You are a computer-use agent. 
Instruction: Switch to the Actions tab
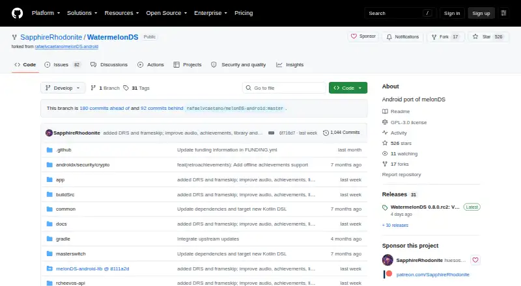[x=150, y=65]
